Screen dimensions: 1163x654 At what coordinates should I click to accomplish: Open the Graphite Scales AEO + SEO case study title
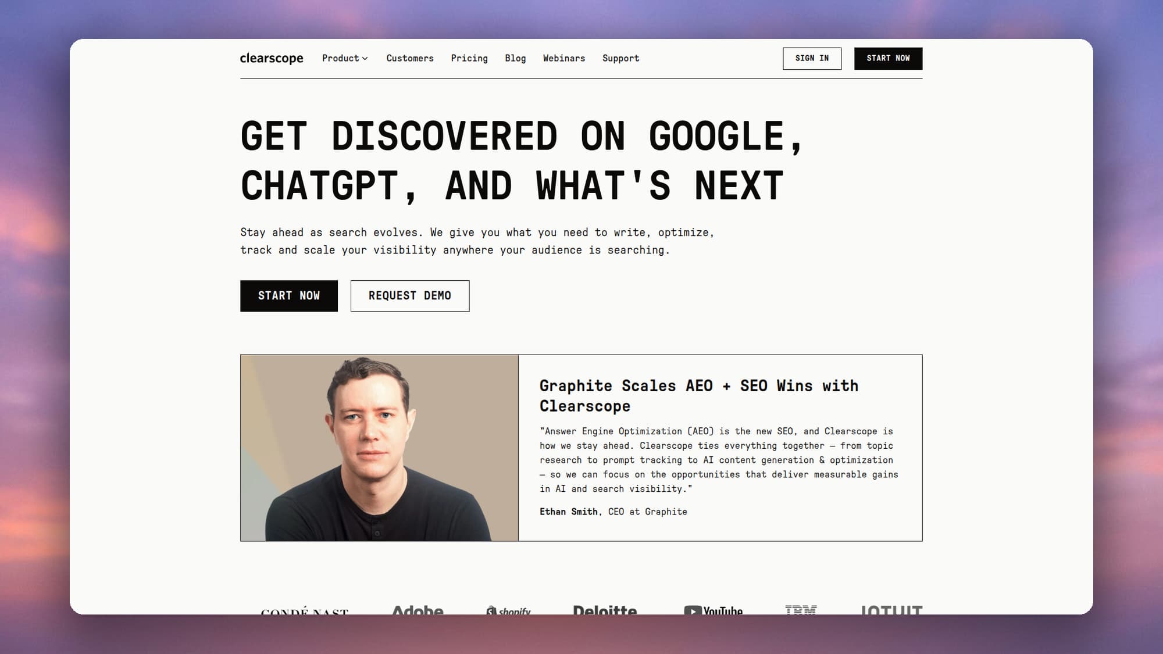coord(699,396)
